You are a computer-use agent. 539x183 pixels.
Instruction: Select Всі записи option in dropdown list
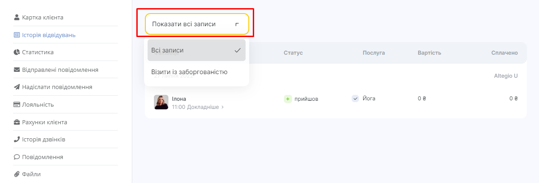click(197, 50)
